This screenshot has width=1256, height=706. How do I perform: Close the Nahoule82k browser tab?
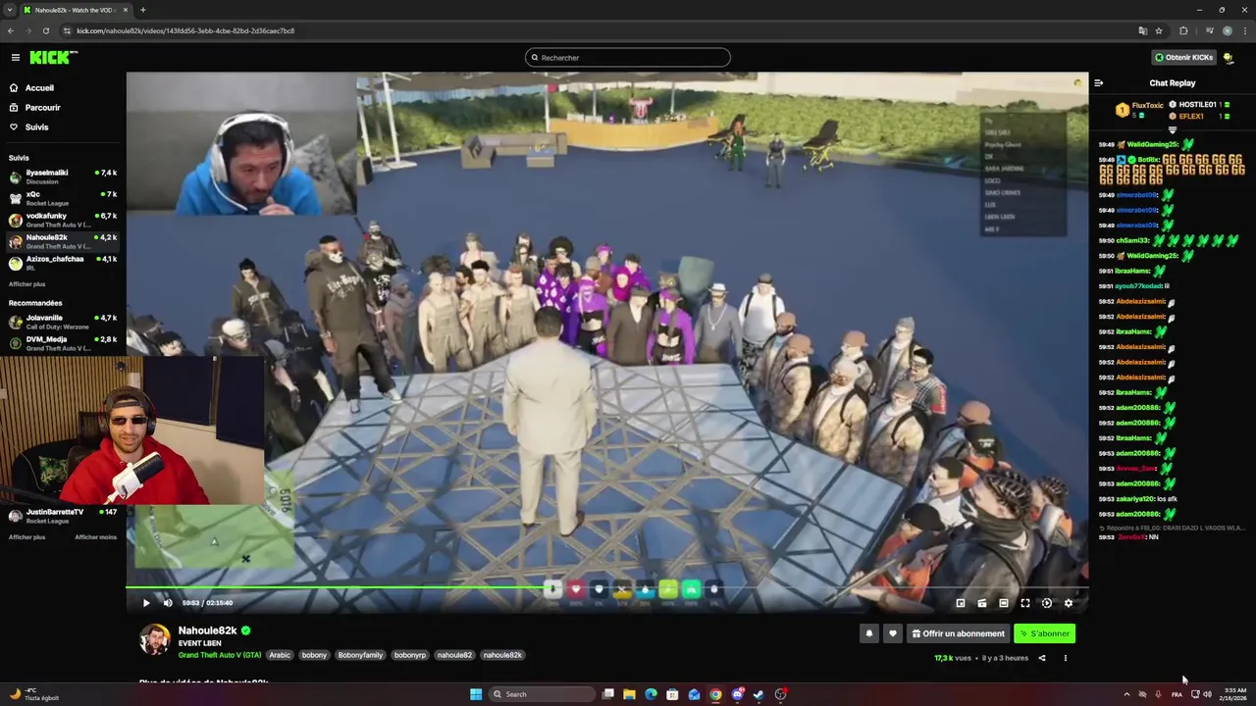pos(127,10)
